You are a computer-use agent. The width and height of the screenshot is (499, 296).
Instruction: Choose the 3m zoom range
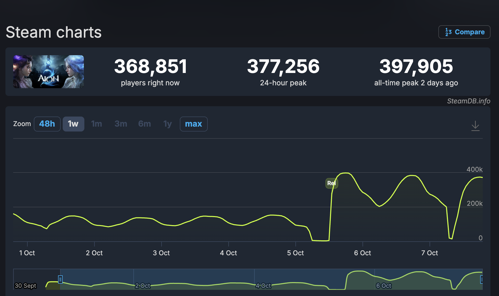click(121, 124)
